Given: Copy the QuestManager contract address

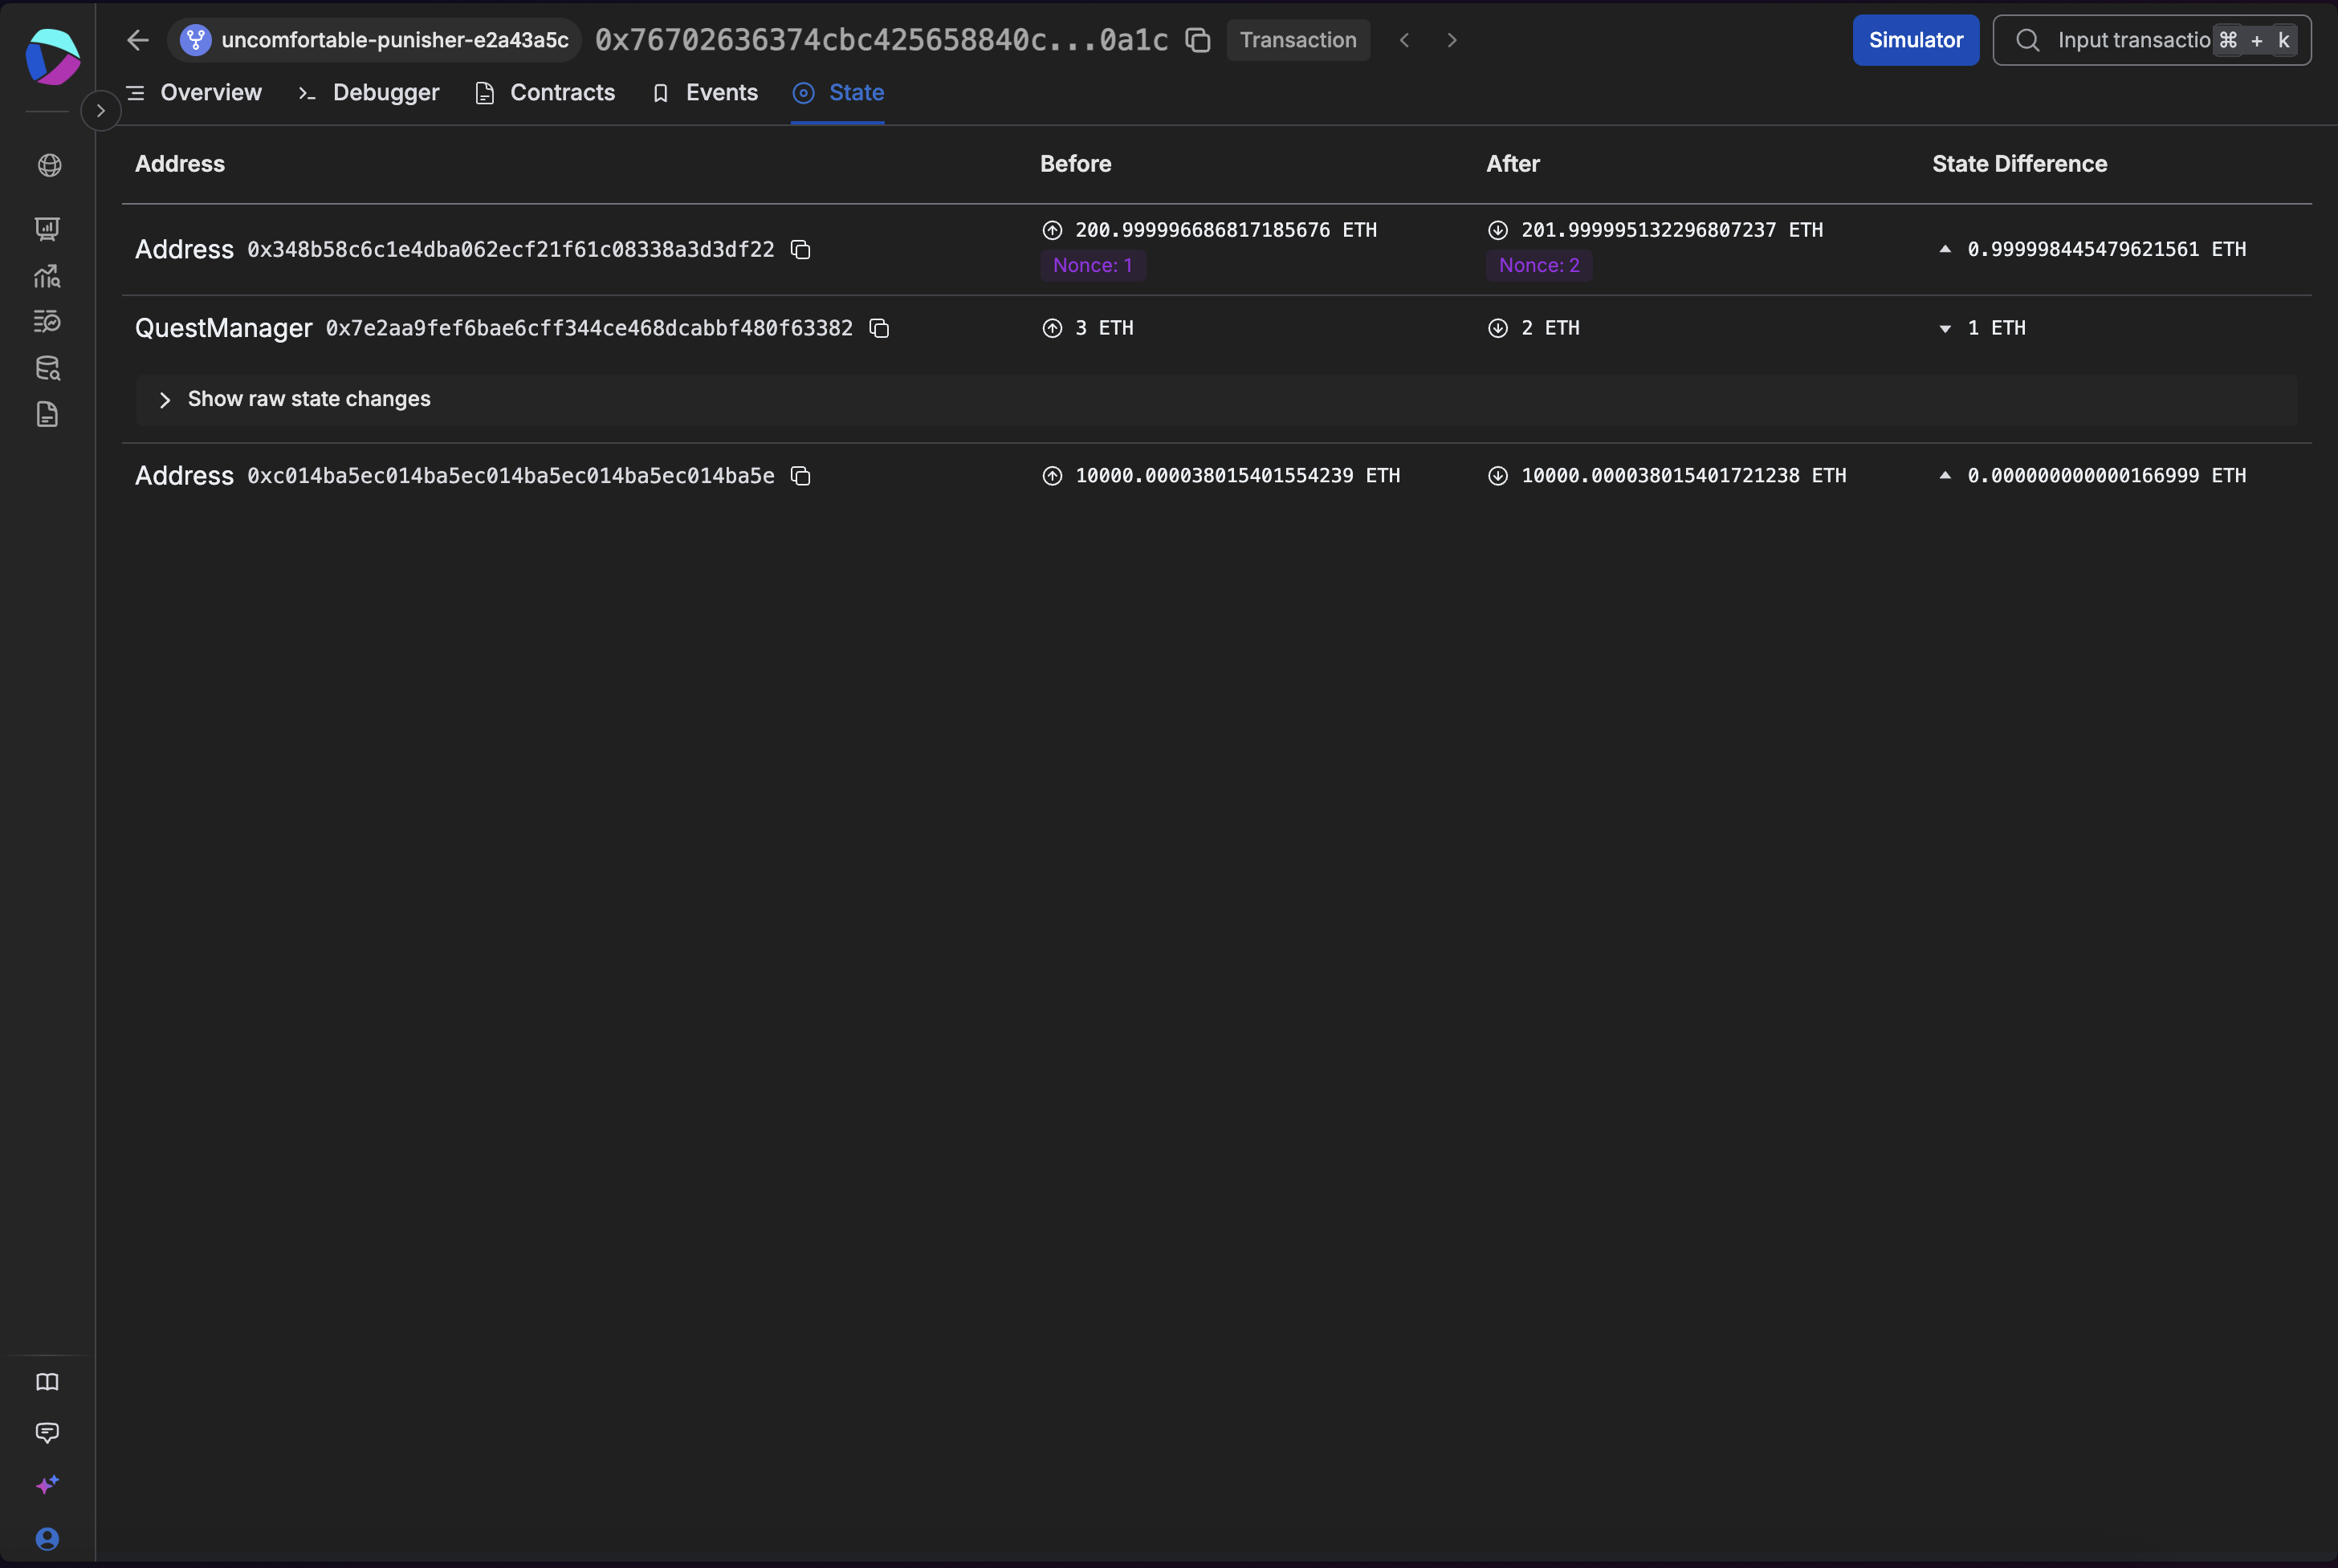Looking at the screenshot, I should [878, 328].
